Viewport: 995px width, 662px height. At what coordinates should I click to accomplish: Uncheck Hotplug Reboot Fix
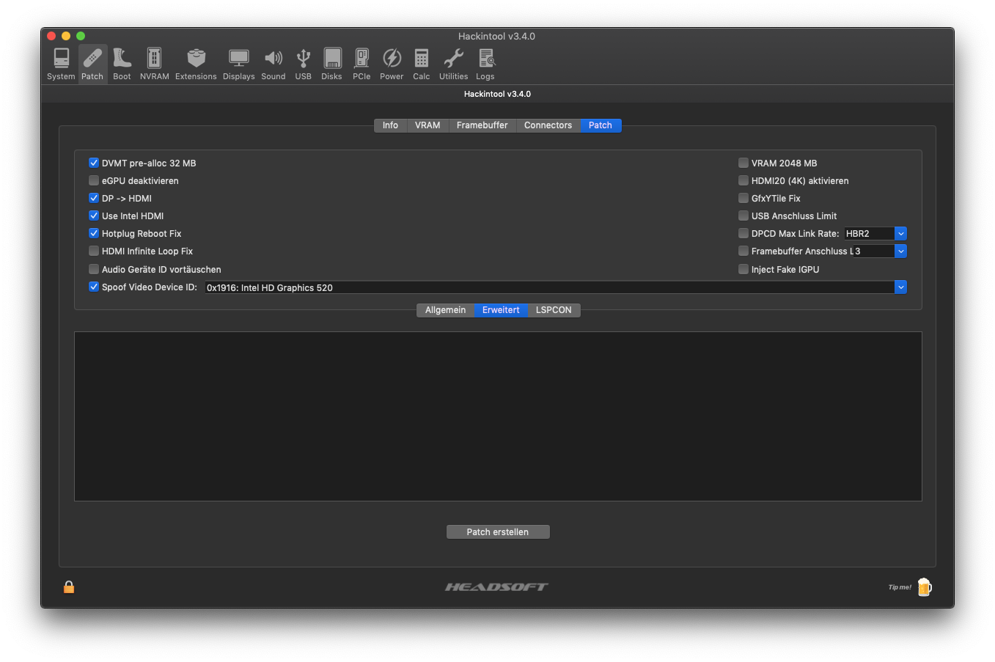click(94, 233)
